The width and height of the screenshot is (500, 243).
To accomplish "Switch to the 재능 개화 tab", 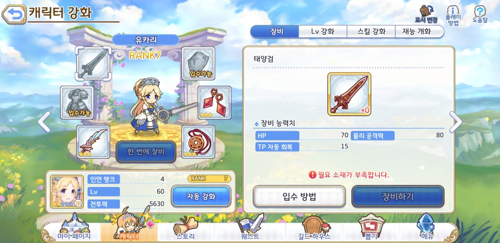I will pyautogui.click(x=419, y=32).
